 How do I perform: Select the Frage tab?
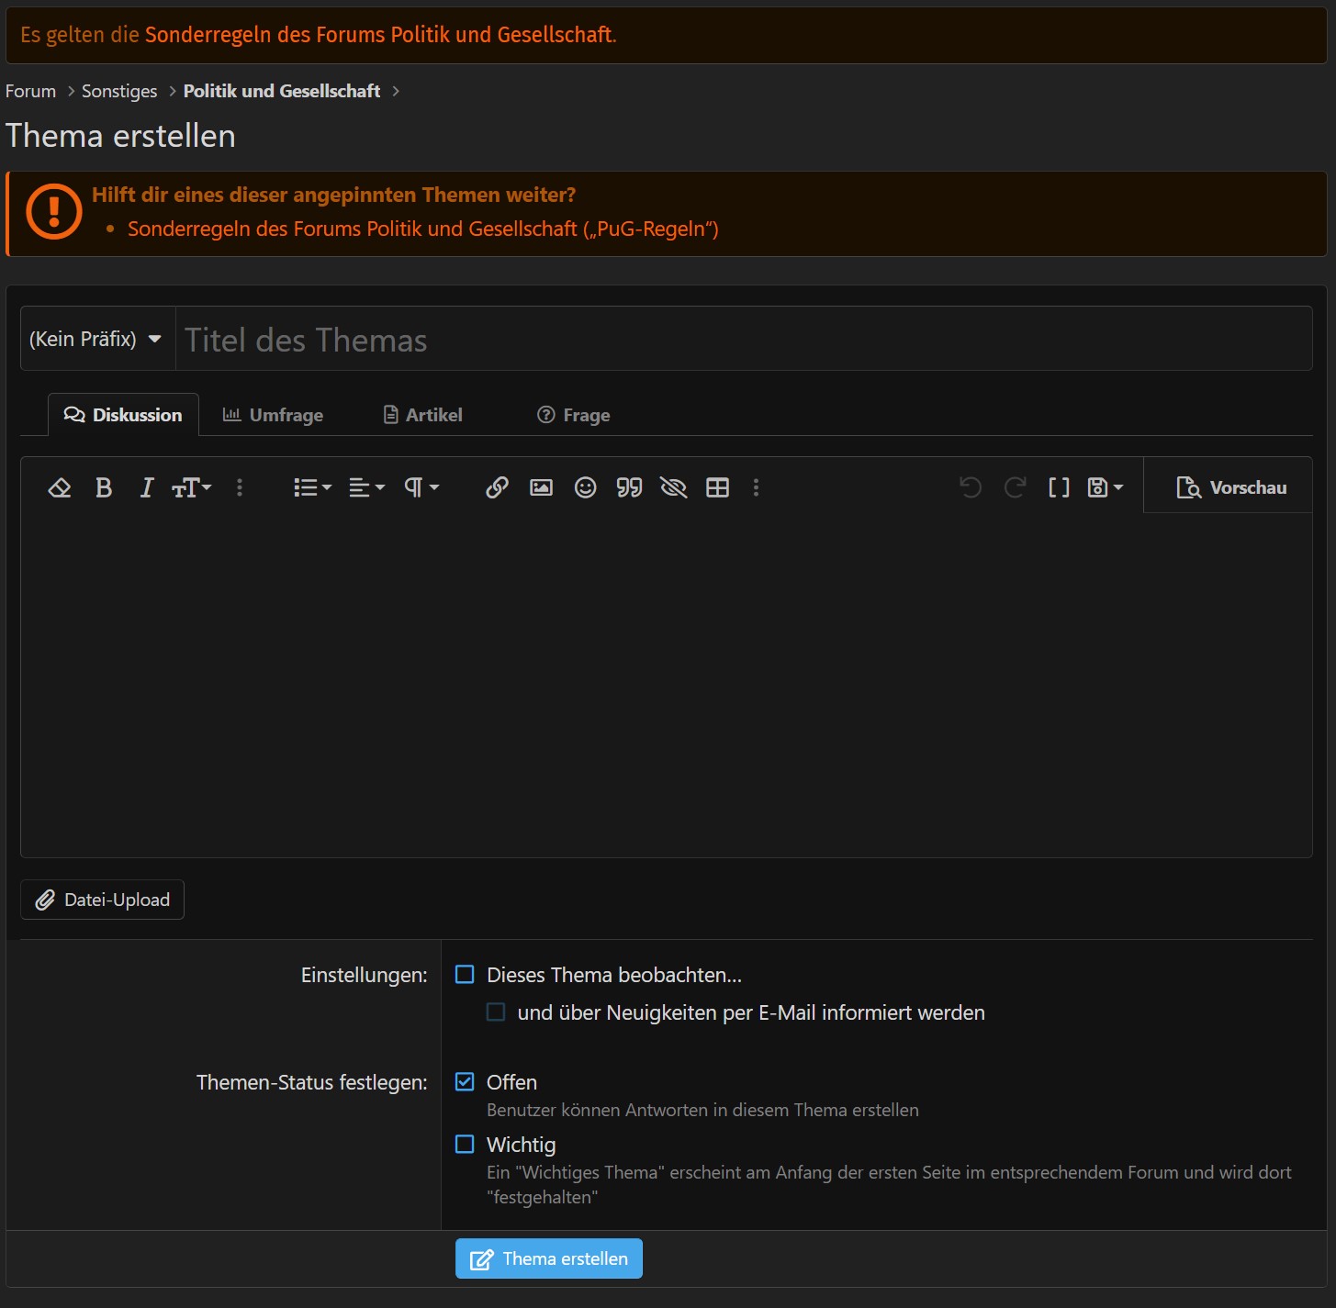(x=573, y=414)
